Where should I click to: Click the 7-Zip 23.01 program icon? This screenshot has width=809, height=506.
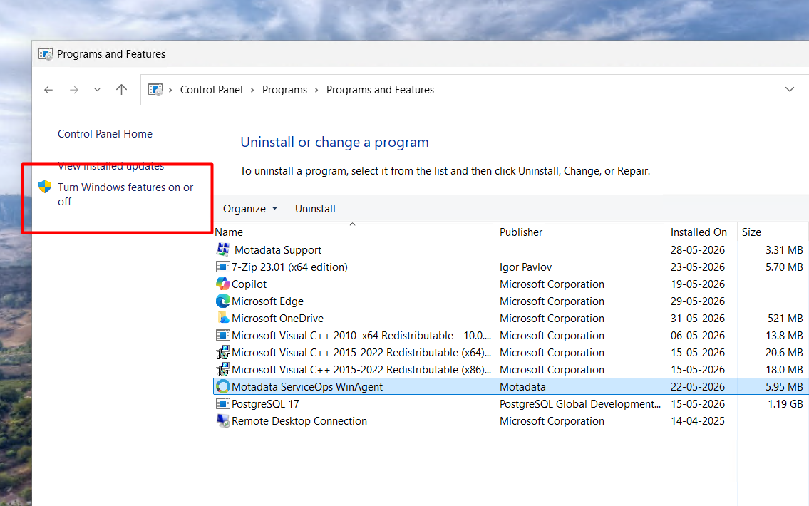tap(223, 267)
